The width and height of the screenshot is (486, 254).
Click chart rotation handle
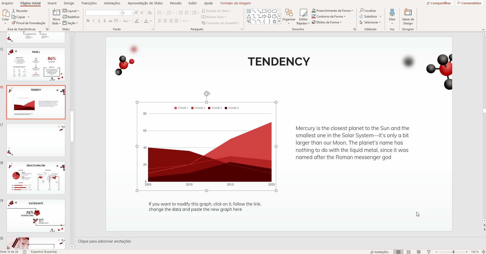[207, 93]
